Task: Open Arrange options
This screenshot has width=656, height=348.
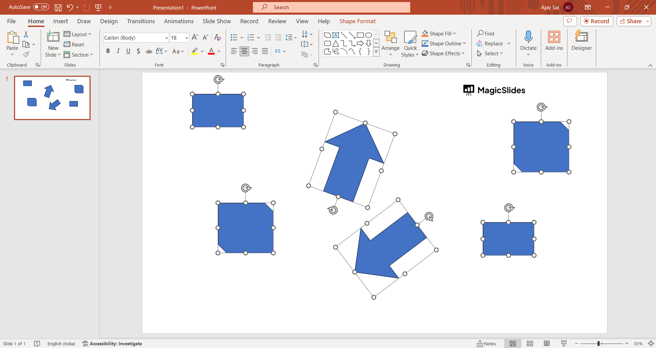Action: (x=390, y=43)
